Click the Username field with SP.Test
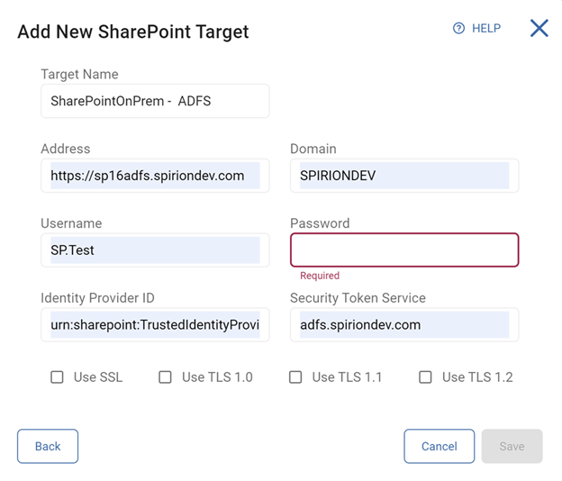The image size is (562, 481). [155, 250]
